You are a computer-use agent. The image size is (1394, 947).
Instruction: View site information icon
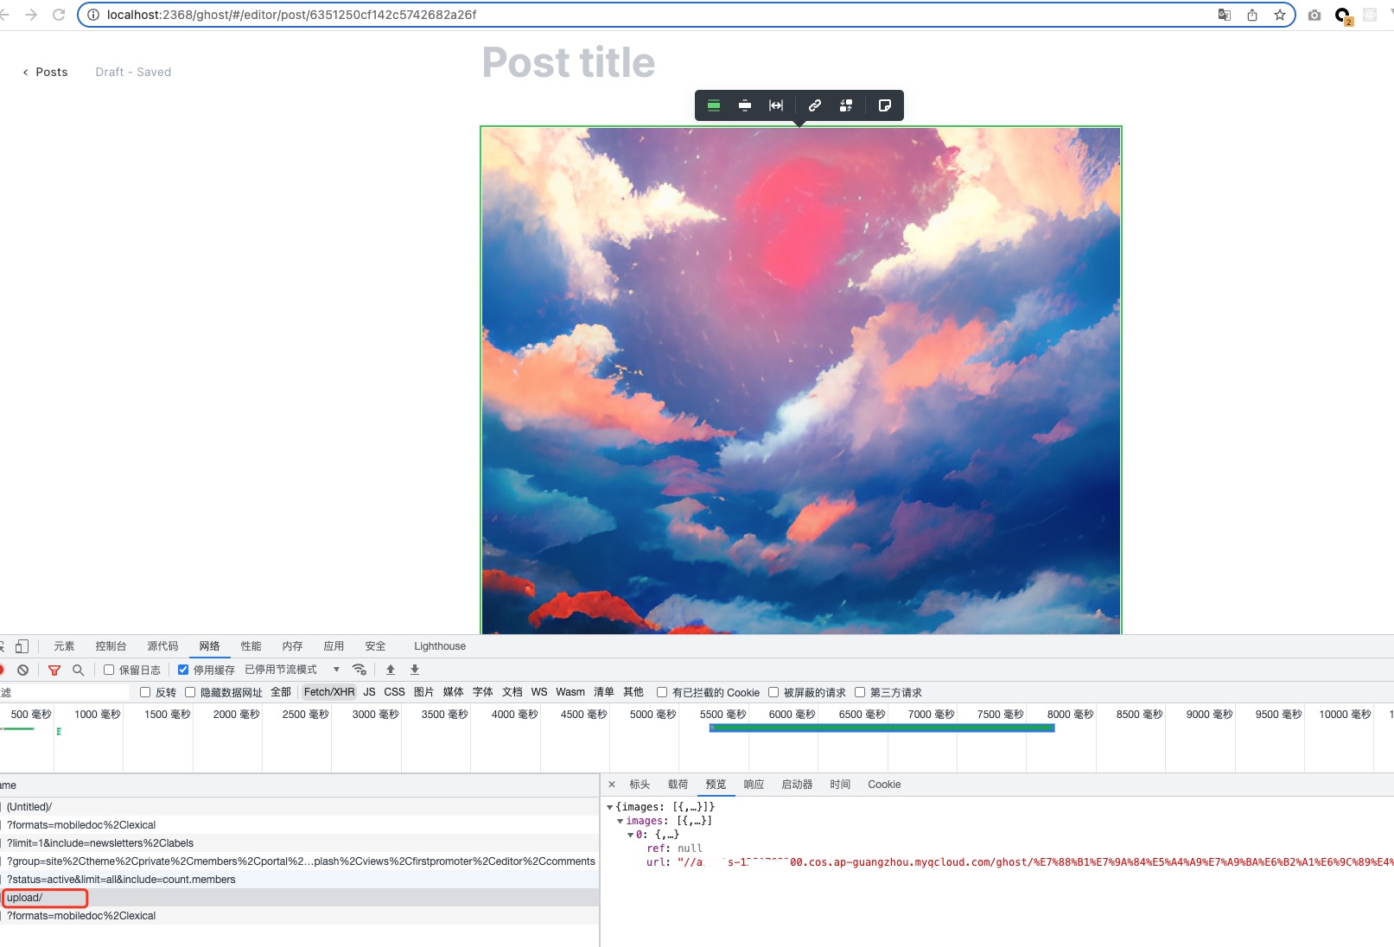click(93, 15)
